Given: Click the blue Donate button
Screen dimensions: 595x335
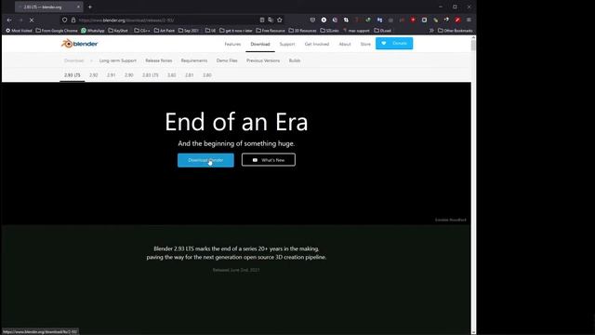Looking at the screenshot, I should click(x=394, y=44).
